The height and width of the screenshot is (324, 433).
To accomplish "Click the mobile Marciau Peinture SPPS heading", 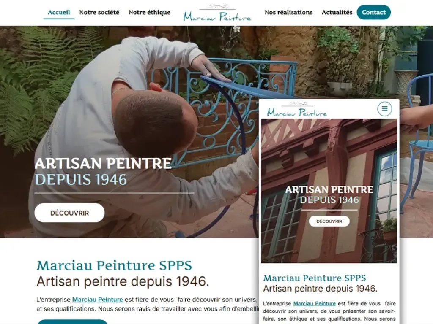I will click(x=315, y=278).
